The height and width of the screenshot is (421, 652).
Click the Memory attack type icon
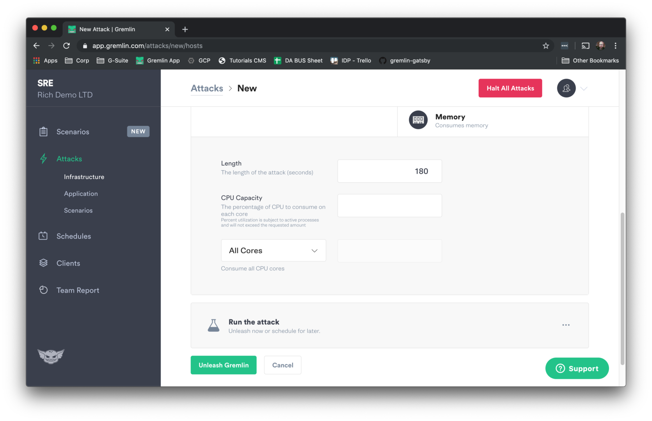coord(418,120)
